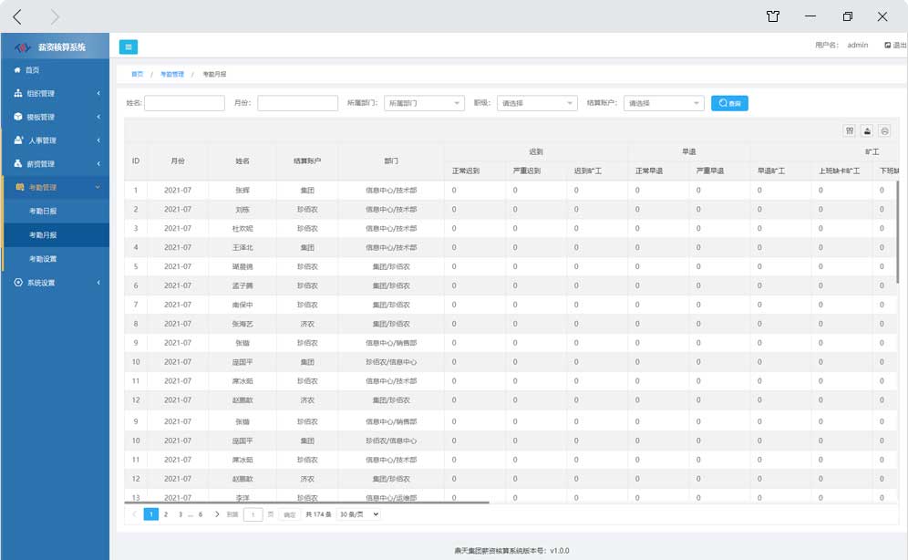This screenshot has height=560, width=908.
Task: Open 首页 home in the sidebar
Action: pos(33,70)
